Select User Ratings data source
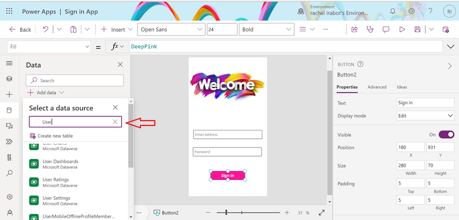 tap(75, 182)
